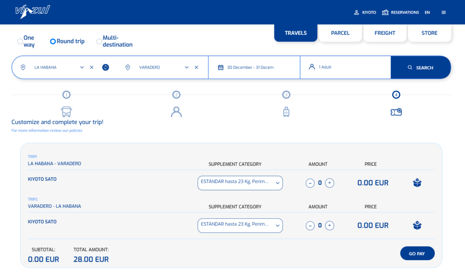Clear the Varadero destination field
Screen dimensions: 465x276
click(x=196, y=67)
